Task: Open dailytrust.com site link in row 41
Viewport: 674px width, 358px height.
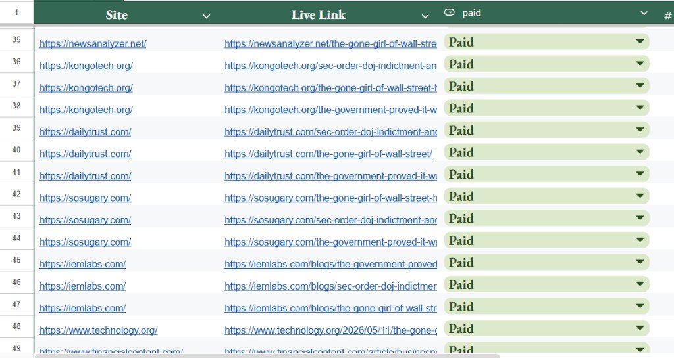Action: [85, 176]
